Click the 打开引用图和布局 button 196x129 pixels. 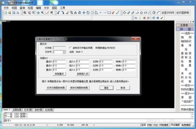pyautogui.click(x=56, y=88)
